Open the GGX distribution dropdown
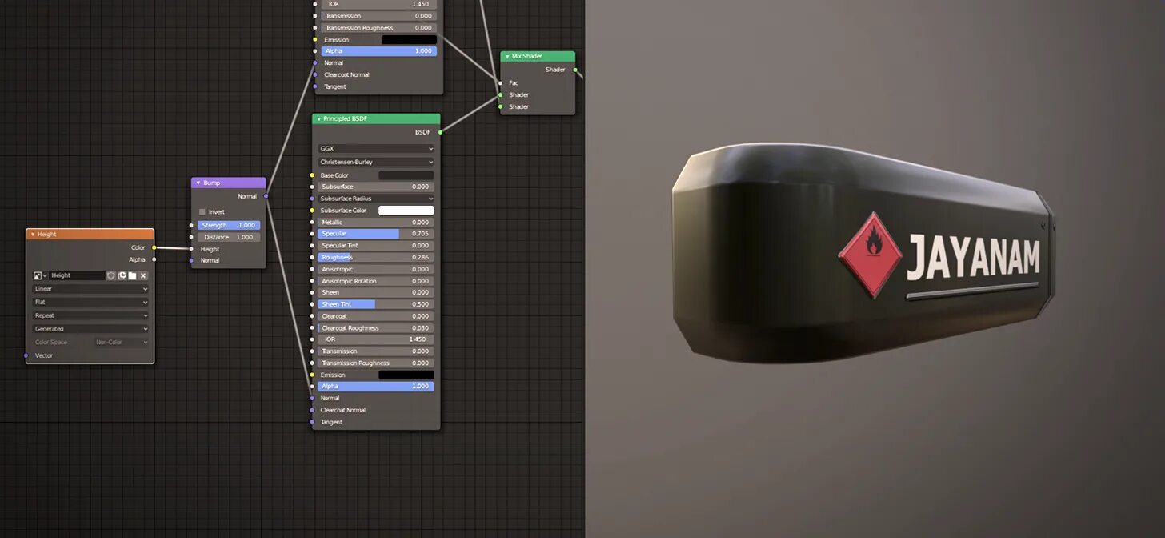This screenshot has width=1165, height=538. click(376, 149)
